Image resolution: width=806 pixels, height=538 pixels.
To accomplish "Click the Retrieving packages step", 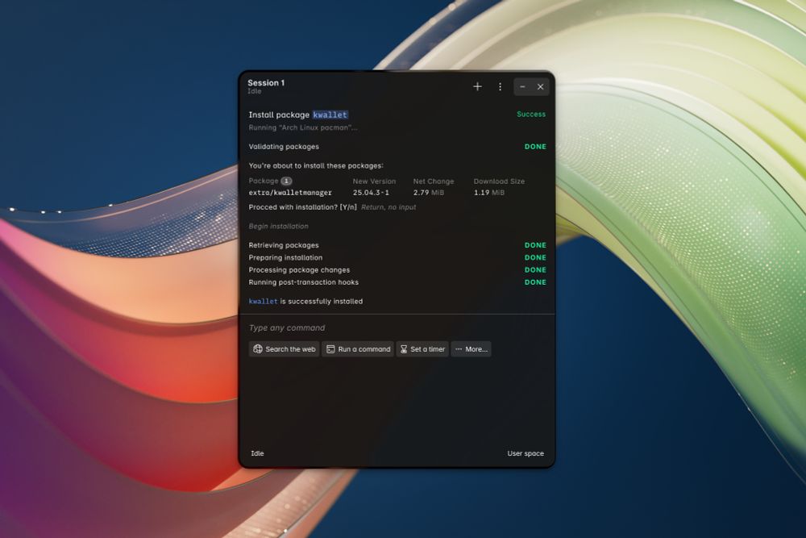I will [284, 245].
